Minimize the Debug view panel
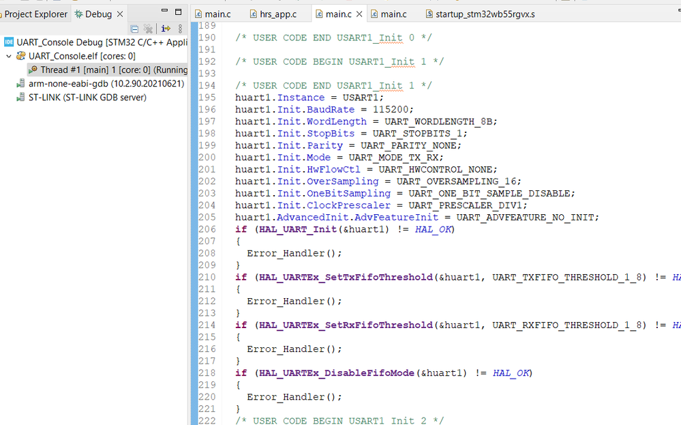 [164, 11]
